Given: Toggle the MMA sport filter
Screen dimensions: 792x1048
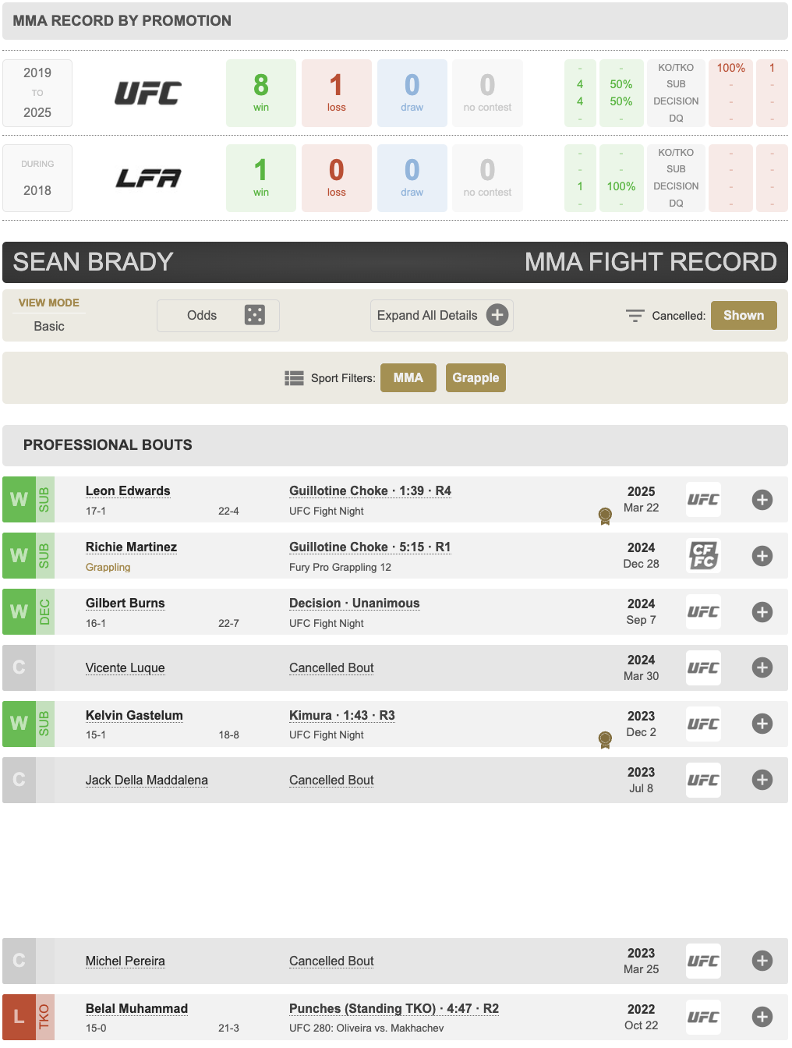Looking at the screenshot, I should [408, 377].
